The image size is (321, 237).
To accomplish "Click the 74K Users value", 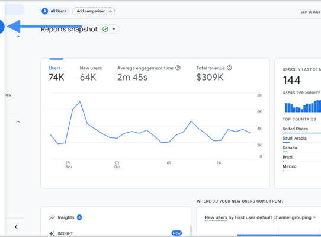I will [56, 78].
